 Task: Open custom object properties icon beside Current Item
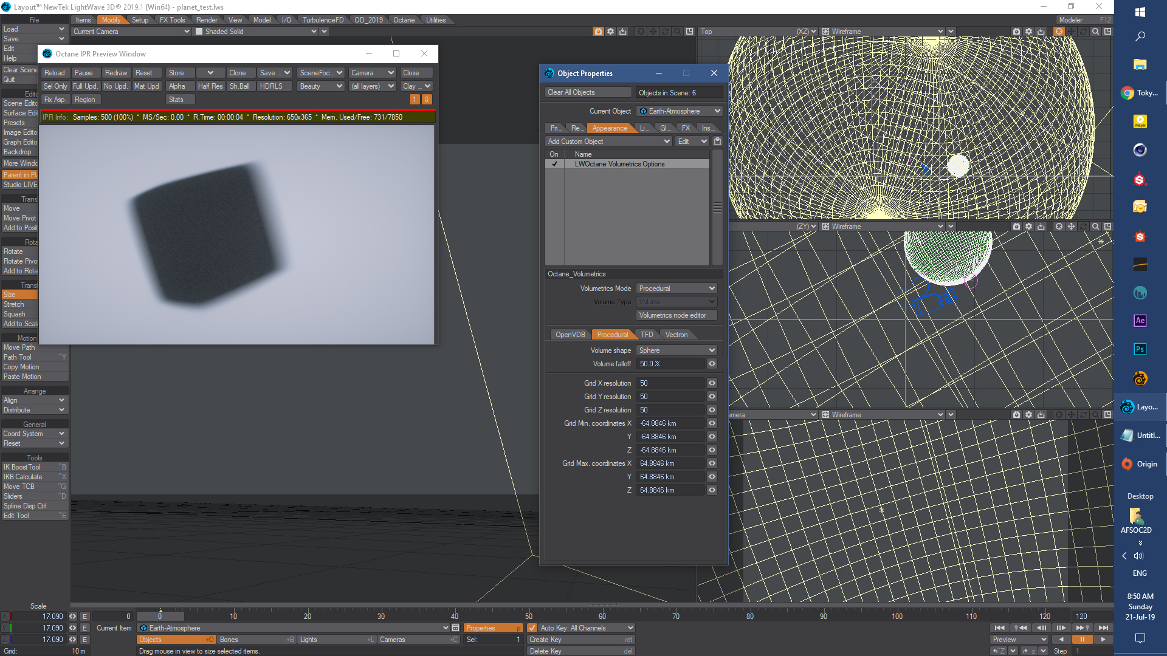[455, 628]
